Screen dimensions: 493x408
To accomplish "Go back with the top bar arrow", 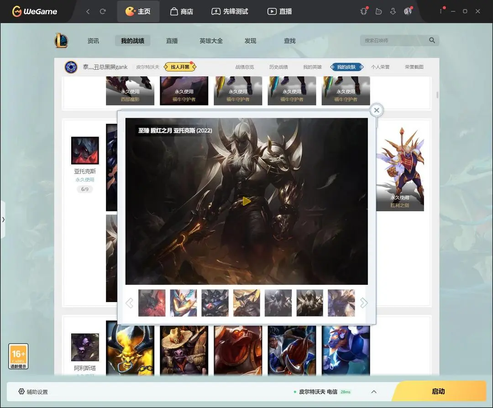I will pyautogui.click(x=88, y=11).
